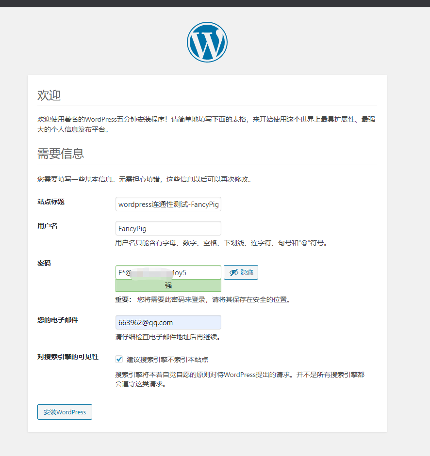Toggle 建议搜索引擎不索引本站点 checkbox
This screenshot has height=456, width=430.
tap(119, 359)
